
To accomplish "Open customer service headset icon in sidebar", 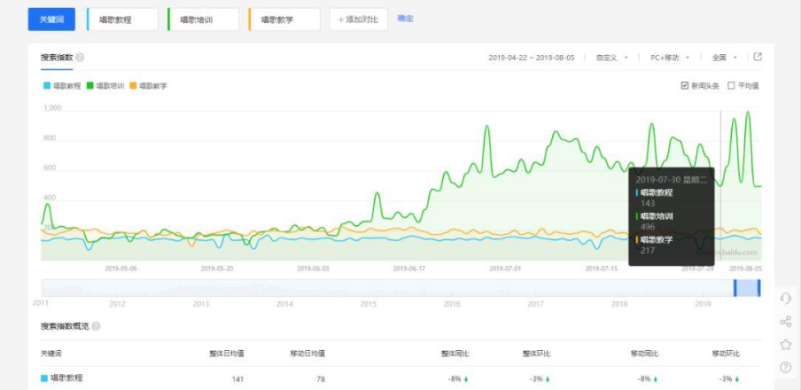I will [x=785, y=299].
